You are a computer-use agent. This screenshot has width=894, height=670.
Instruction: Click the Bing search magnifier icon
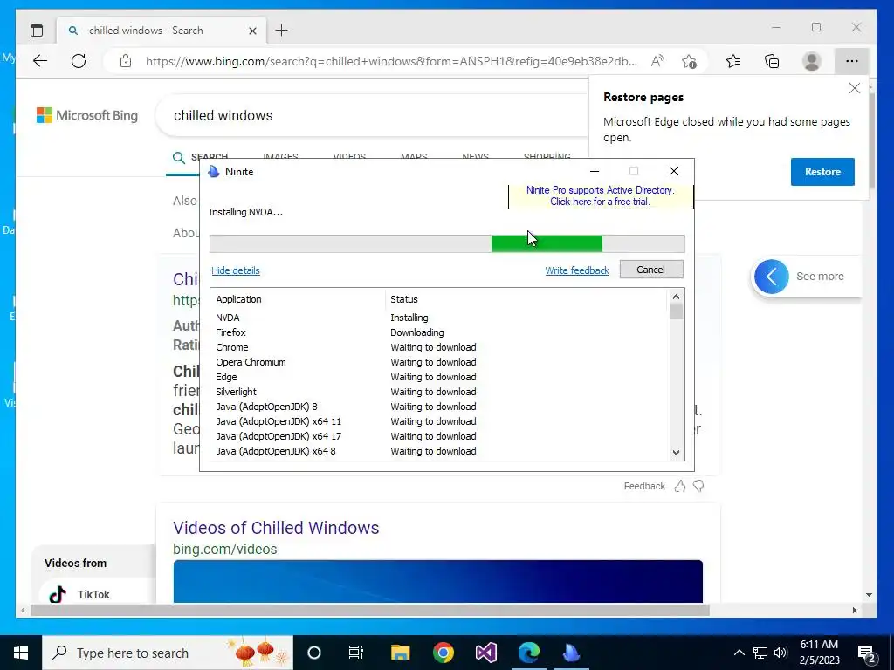[178, 158]
